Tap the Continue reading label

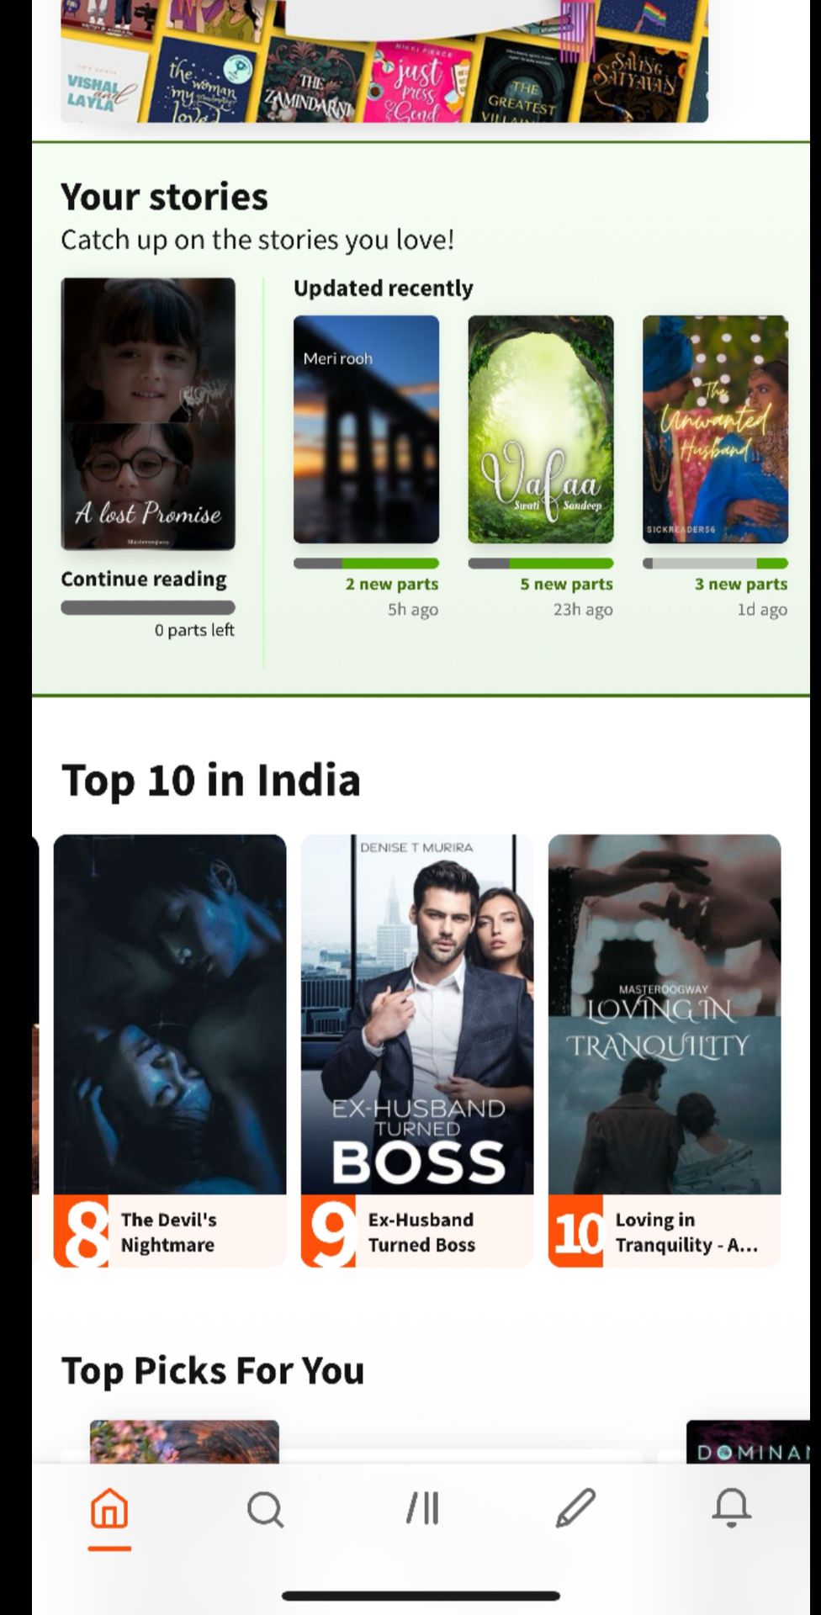click(x=144, y=579)
